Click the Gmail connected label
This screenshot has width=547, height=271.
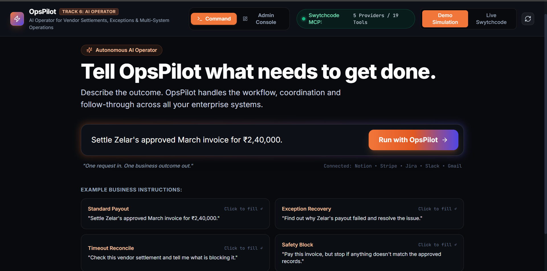tap(455, 166)
